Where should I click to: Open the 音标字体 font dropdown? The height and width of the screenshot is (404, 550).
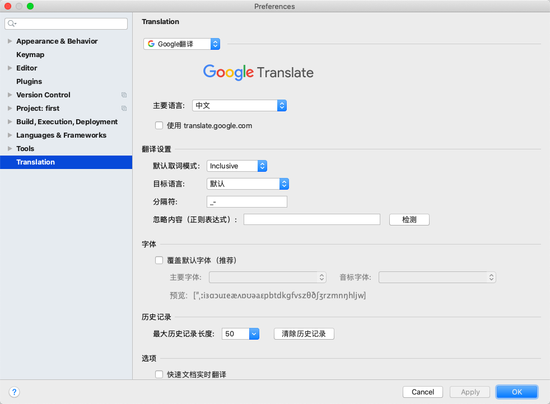[437, 277]
